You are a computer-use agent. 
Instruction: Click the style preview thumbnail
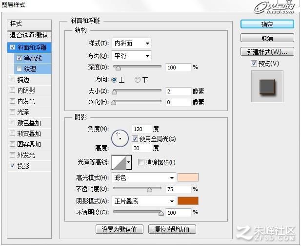(267, 86)
